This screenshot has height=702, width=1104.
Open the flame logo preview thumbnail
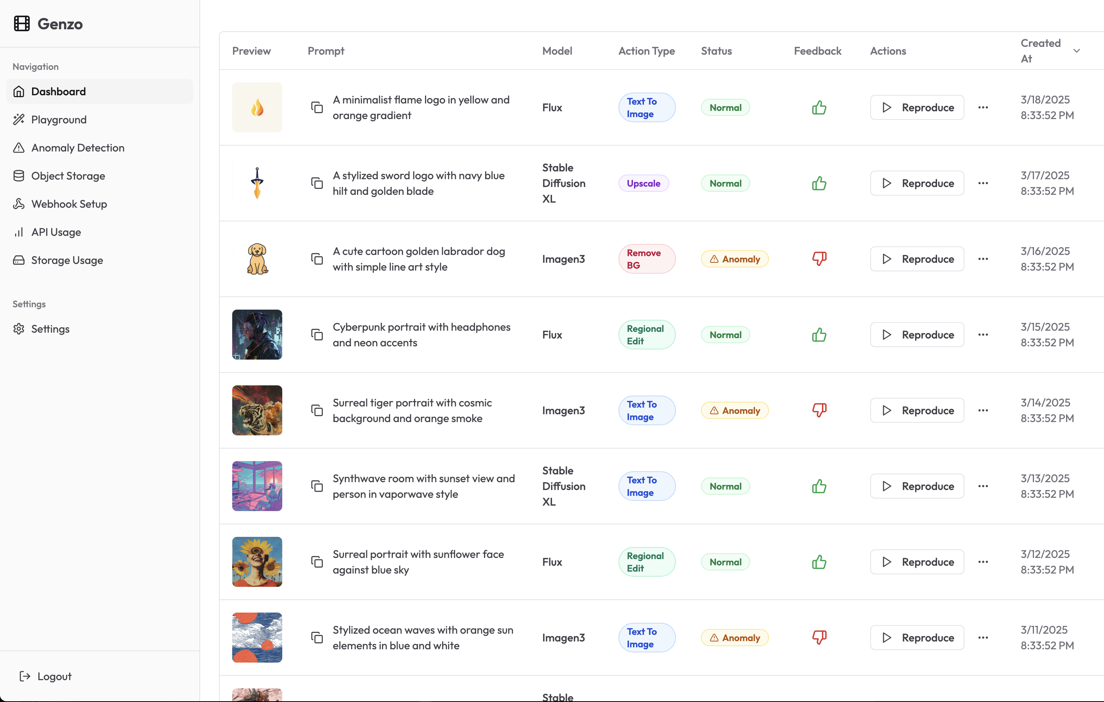click(x=257, y=108)
